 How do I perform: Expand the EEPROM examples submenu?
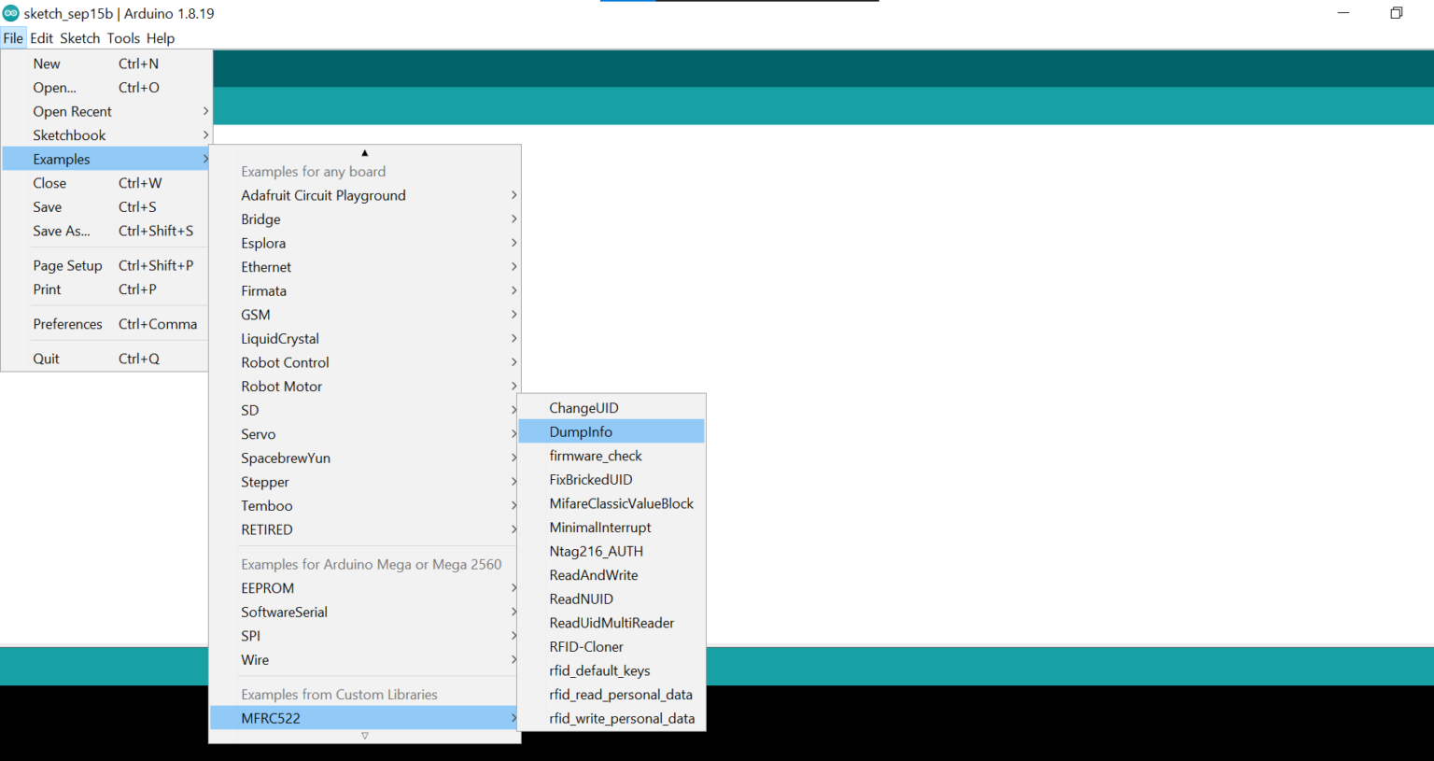pos(268,588)
